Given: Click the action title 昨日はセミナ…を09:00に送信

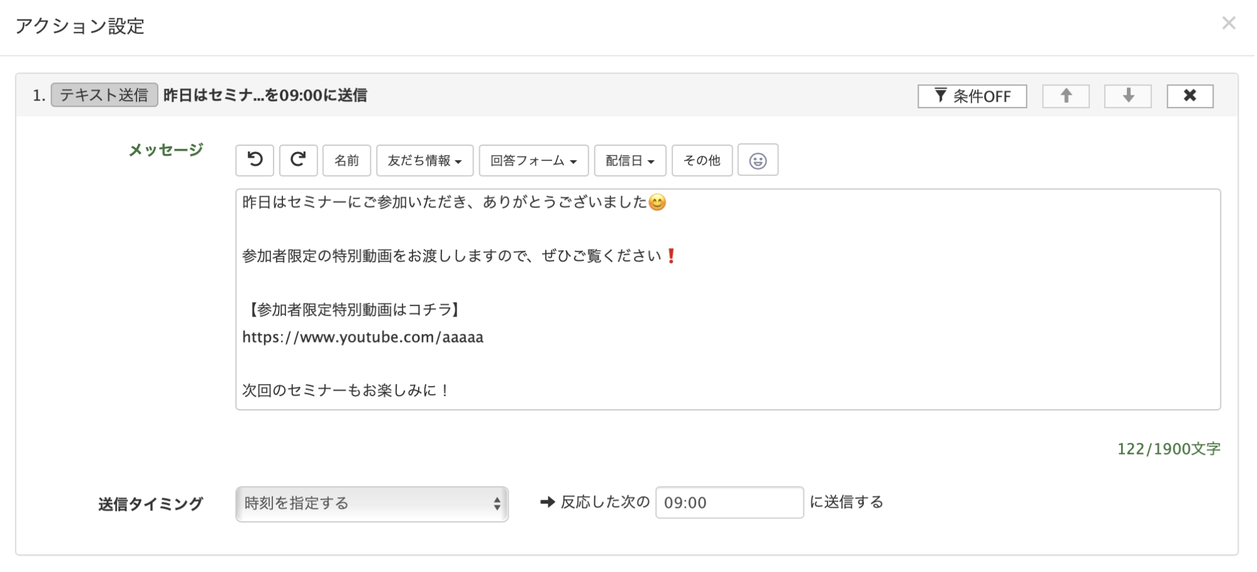Looking at the screenshot, I should pos(265,96).
